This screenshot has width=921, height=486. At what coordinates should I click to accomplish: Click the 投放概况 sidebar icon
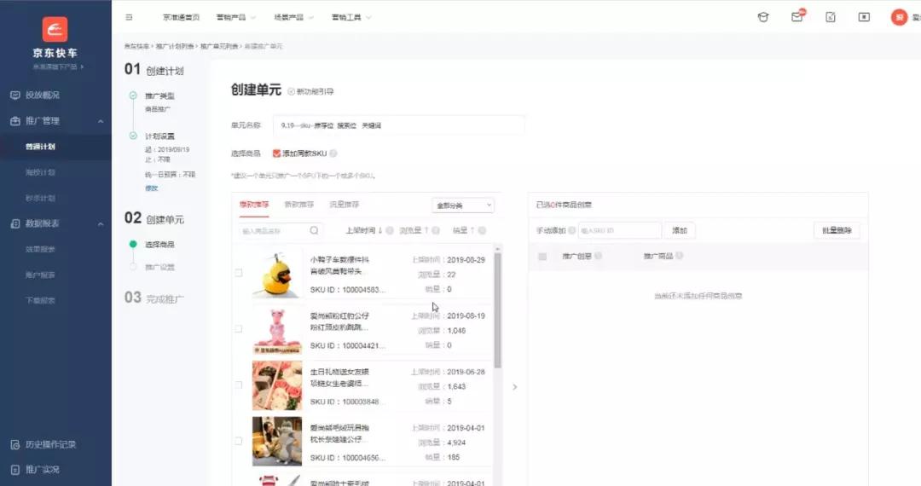[x=15, y=95]
